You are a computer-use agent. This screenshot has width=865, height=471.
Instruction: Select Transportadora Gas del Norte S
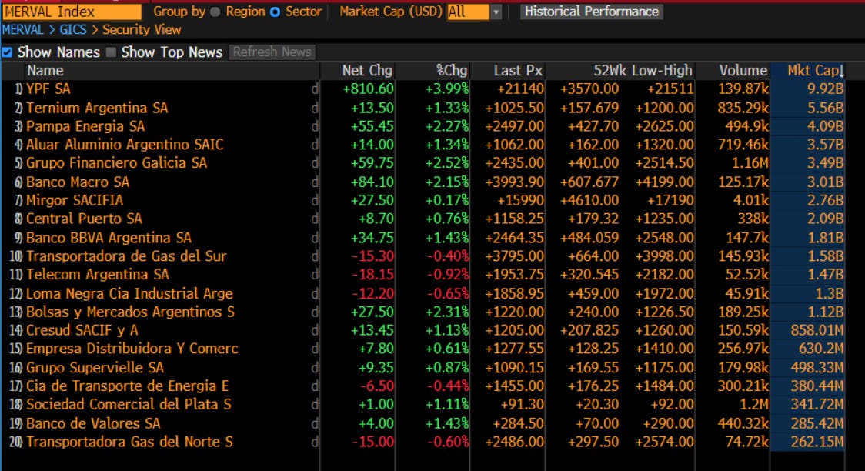(x=129, y=442)
